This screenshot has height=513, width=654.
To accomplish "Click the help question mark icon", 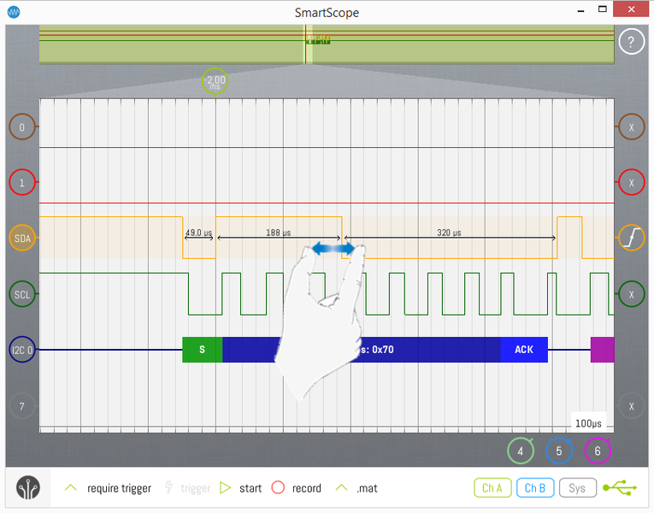I will (631, 41).
